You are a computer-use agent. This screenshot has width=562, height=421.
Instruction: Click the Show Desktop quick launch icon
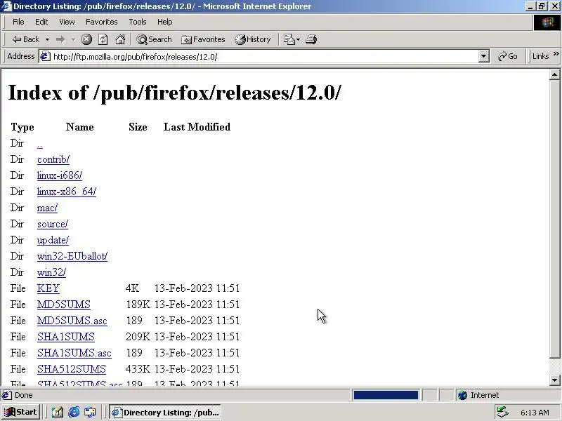[58, 413]
